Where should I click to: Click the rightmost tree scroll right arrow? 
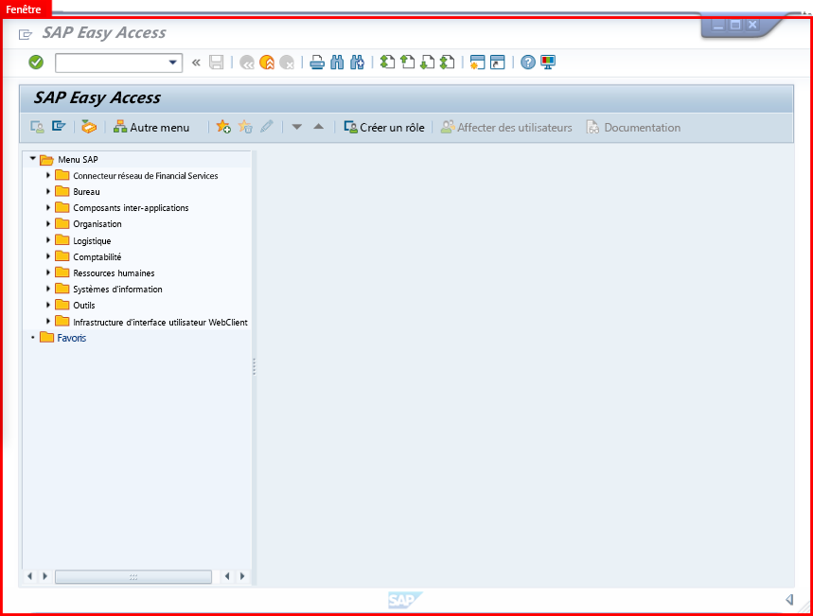(242, 576)
